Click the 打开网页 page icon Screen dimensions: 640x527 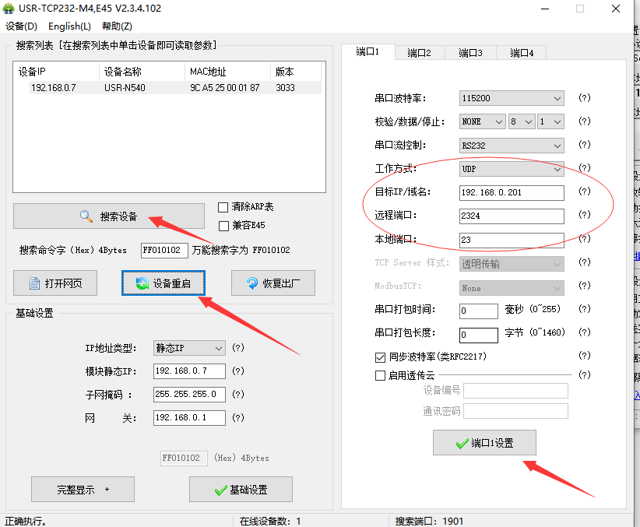coord(34,283)
